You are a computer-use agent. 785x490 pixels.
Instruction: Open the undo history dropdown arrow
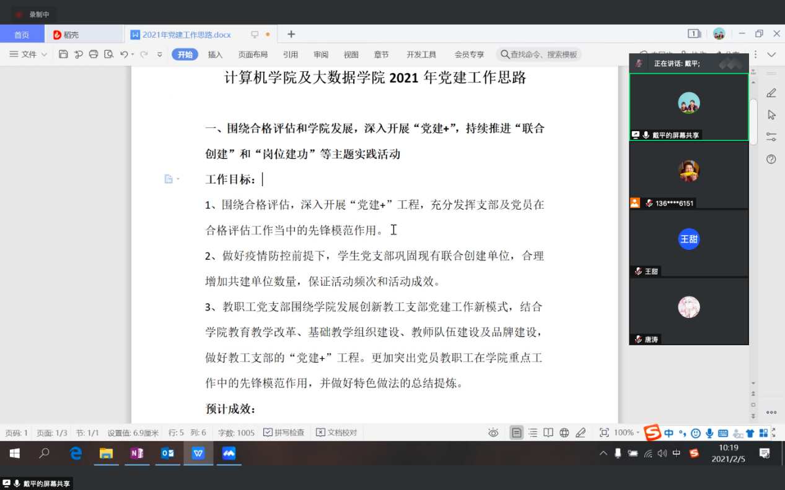[x=131, y=54]
